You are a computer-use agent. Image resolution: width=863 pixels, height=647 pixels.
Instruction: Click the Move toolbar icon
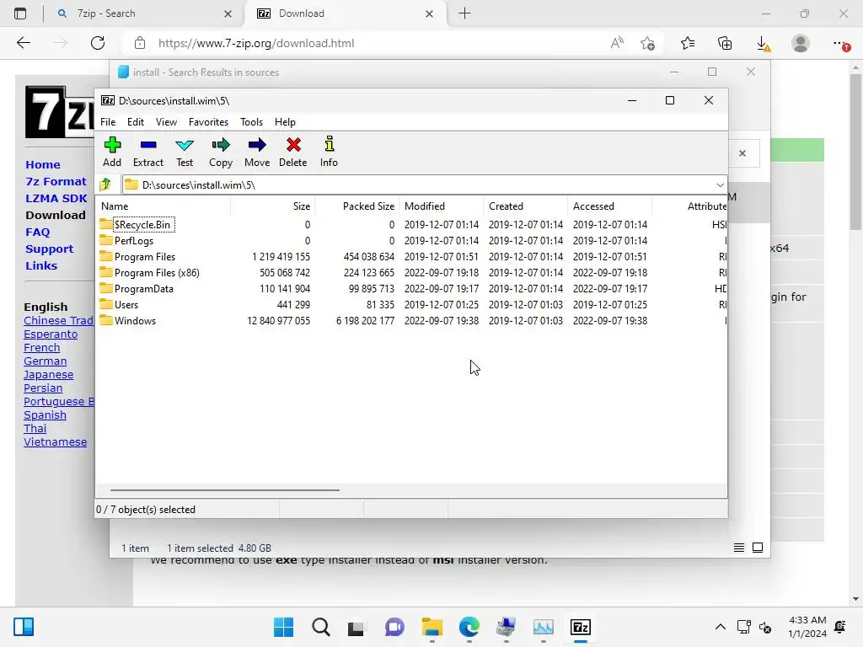[257, 145]
